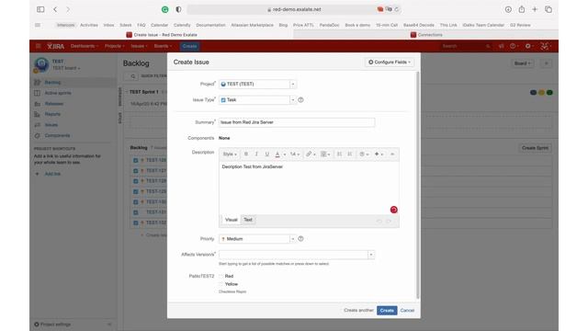Toggle underline formatting in description toolbar
The width and height of the screenshot is (588, 331).
267,154
